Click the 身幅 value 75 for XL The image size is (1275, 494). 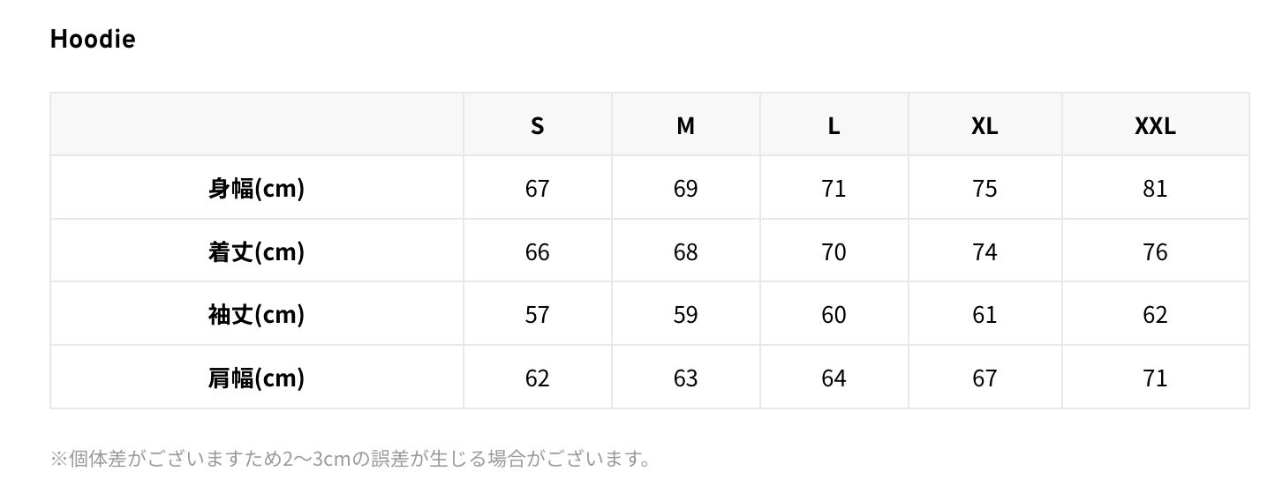[x=985, y=188]
